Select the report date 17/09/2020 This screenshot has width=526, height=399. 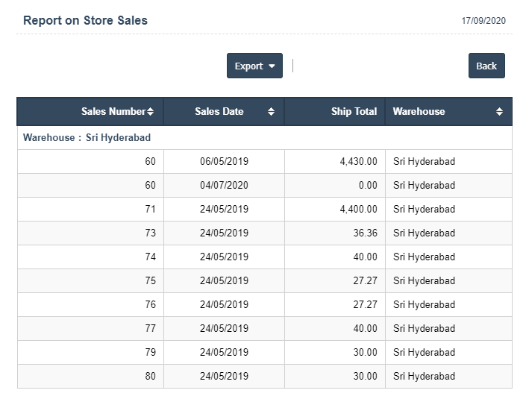(483, 21)
